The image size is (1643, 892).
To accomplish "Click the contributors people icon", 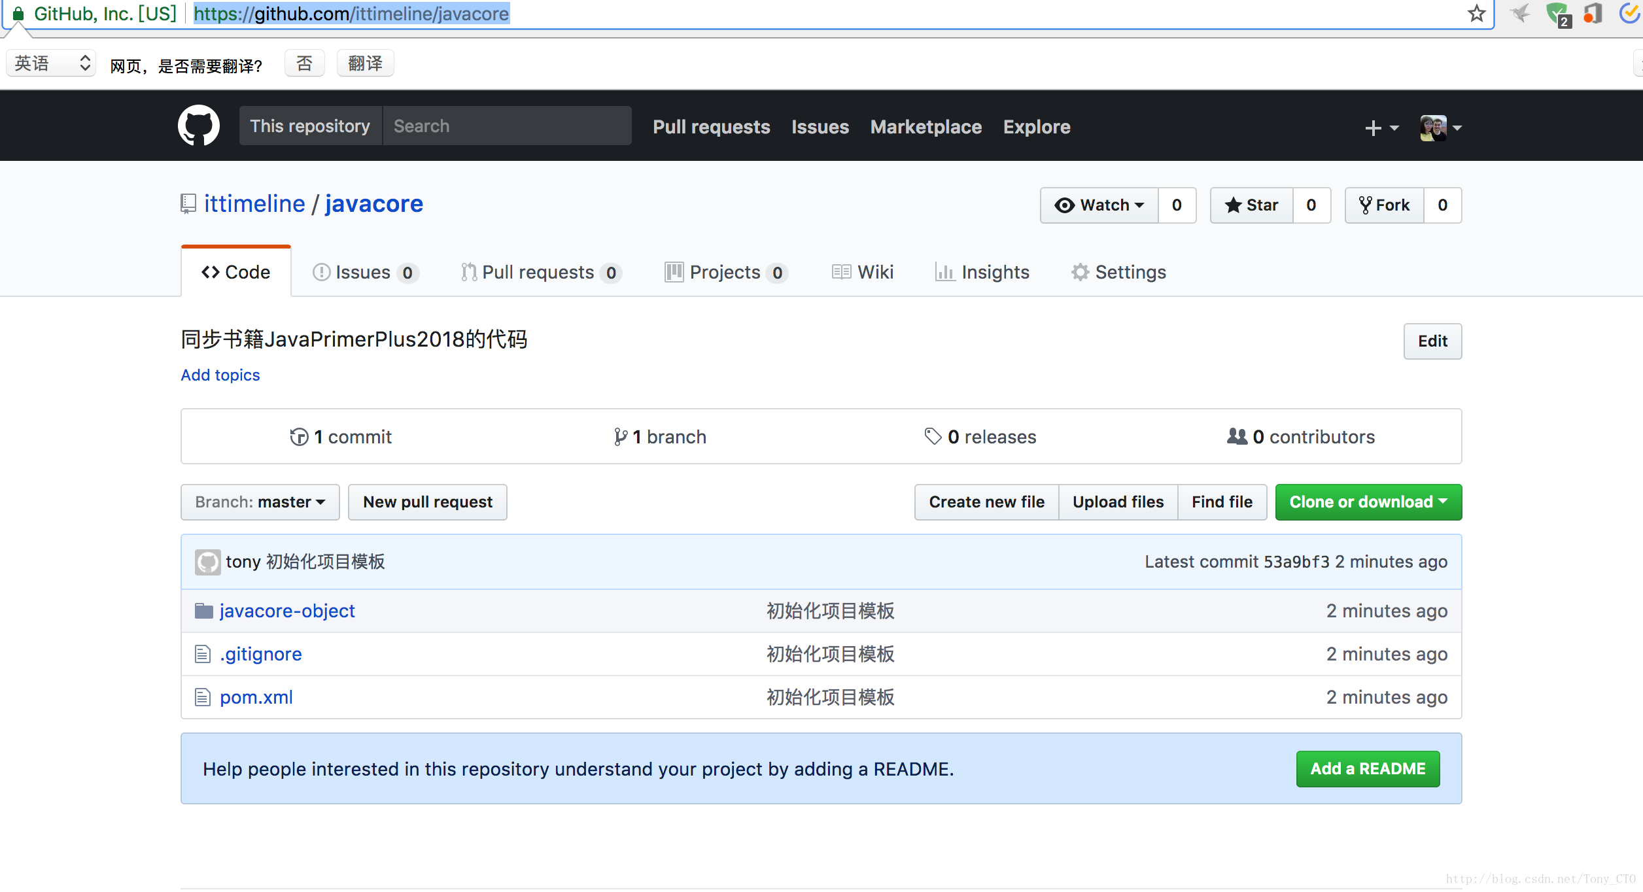I will tap(1237, 436).
